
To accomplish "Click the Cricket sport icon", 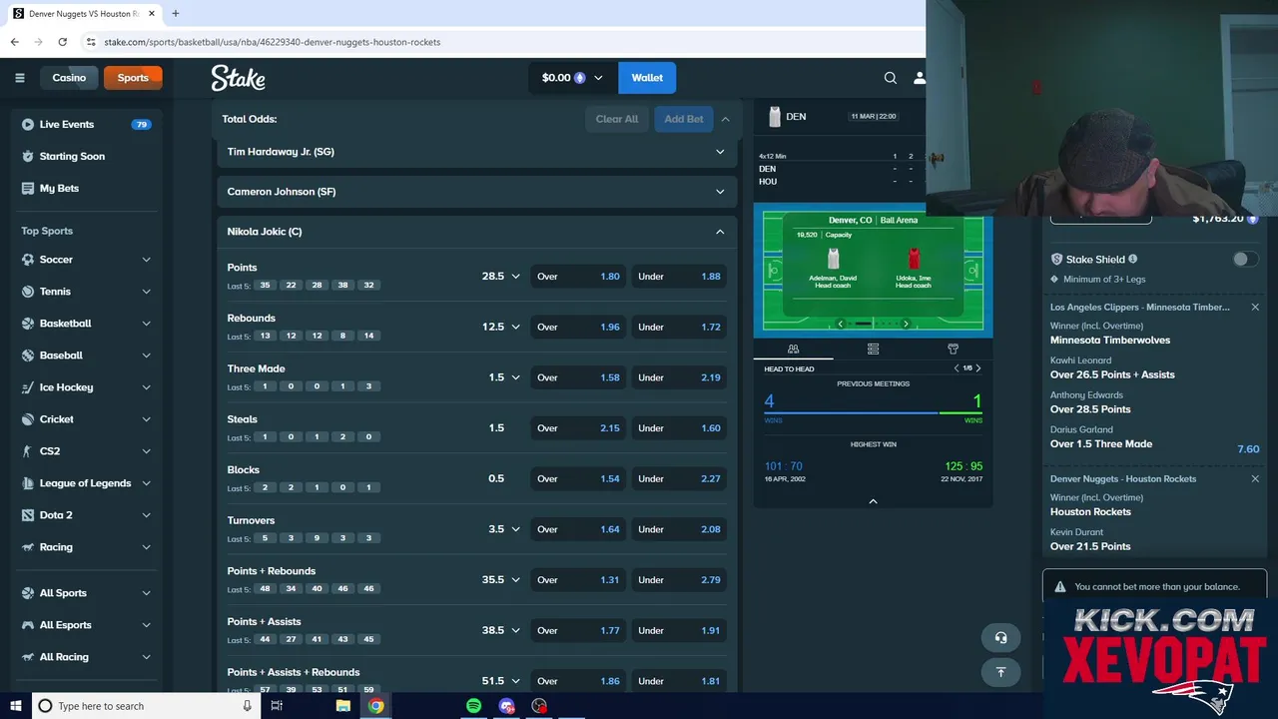I will [28, 419].
